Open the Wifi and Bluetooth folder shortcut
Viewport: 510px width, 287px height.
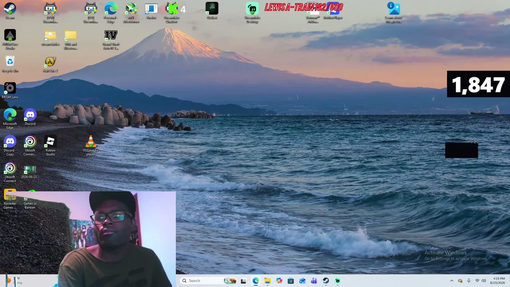click(71, 39)
